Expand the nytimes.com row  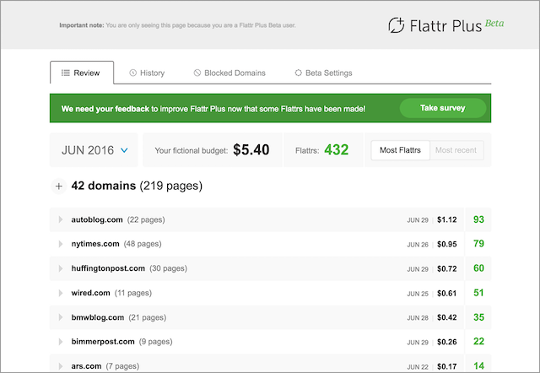tap(61, 244)
